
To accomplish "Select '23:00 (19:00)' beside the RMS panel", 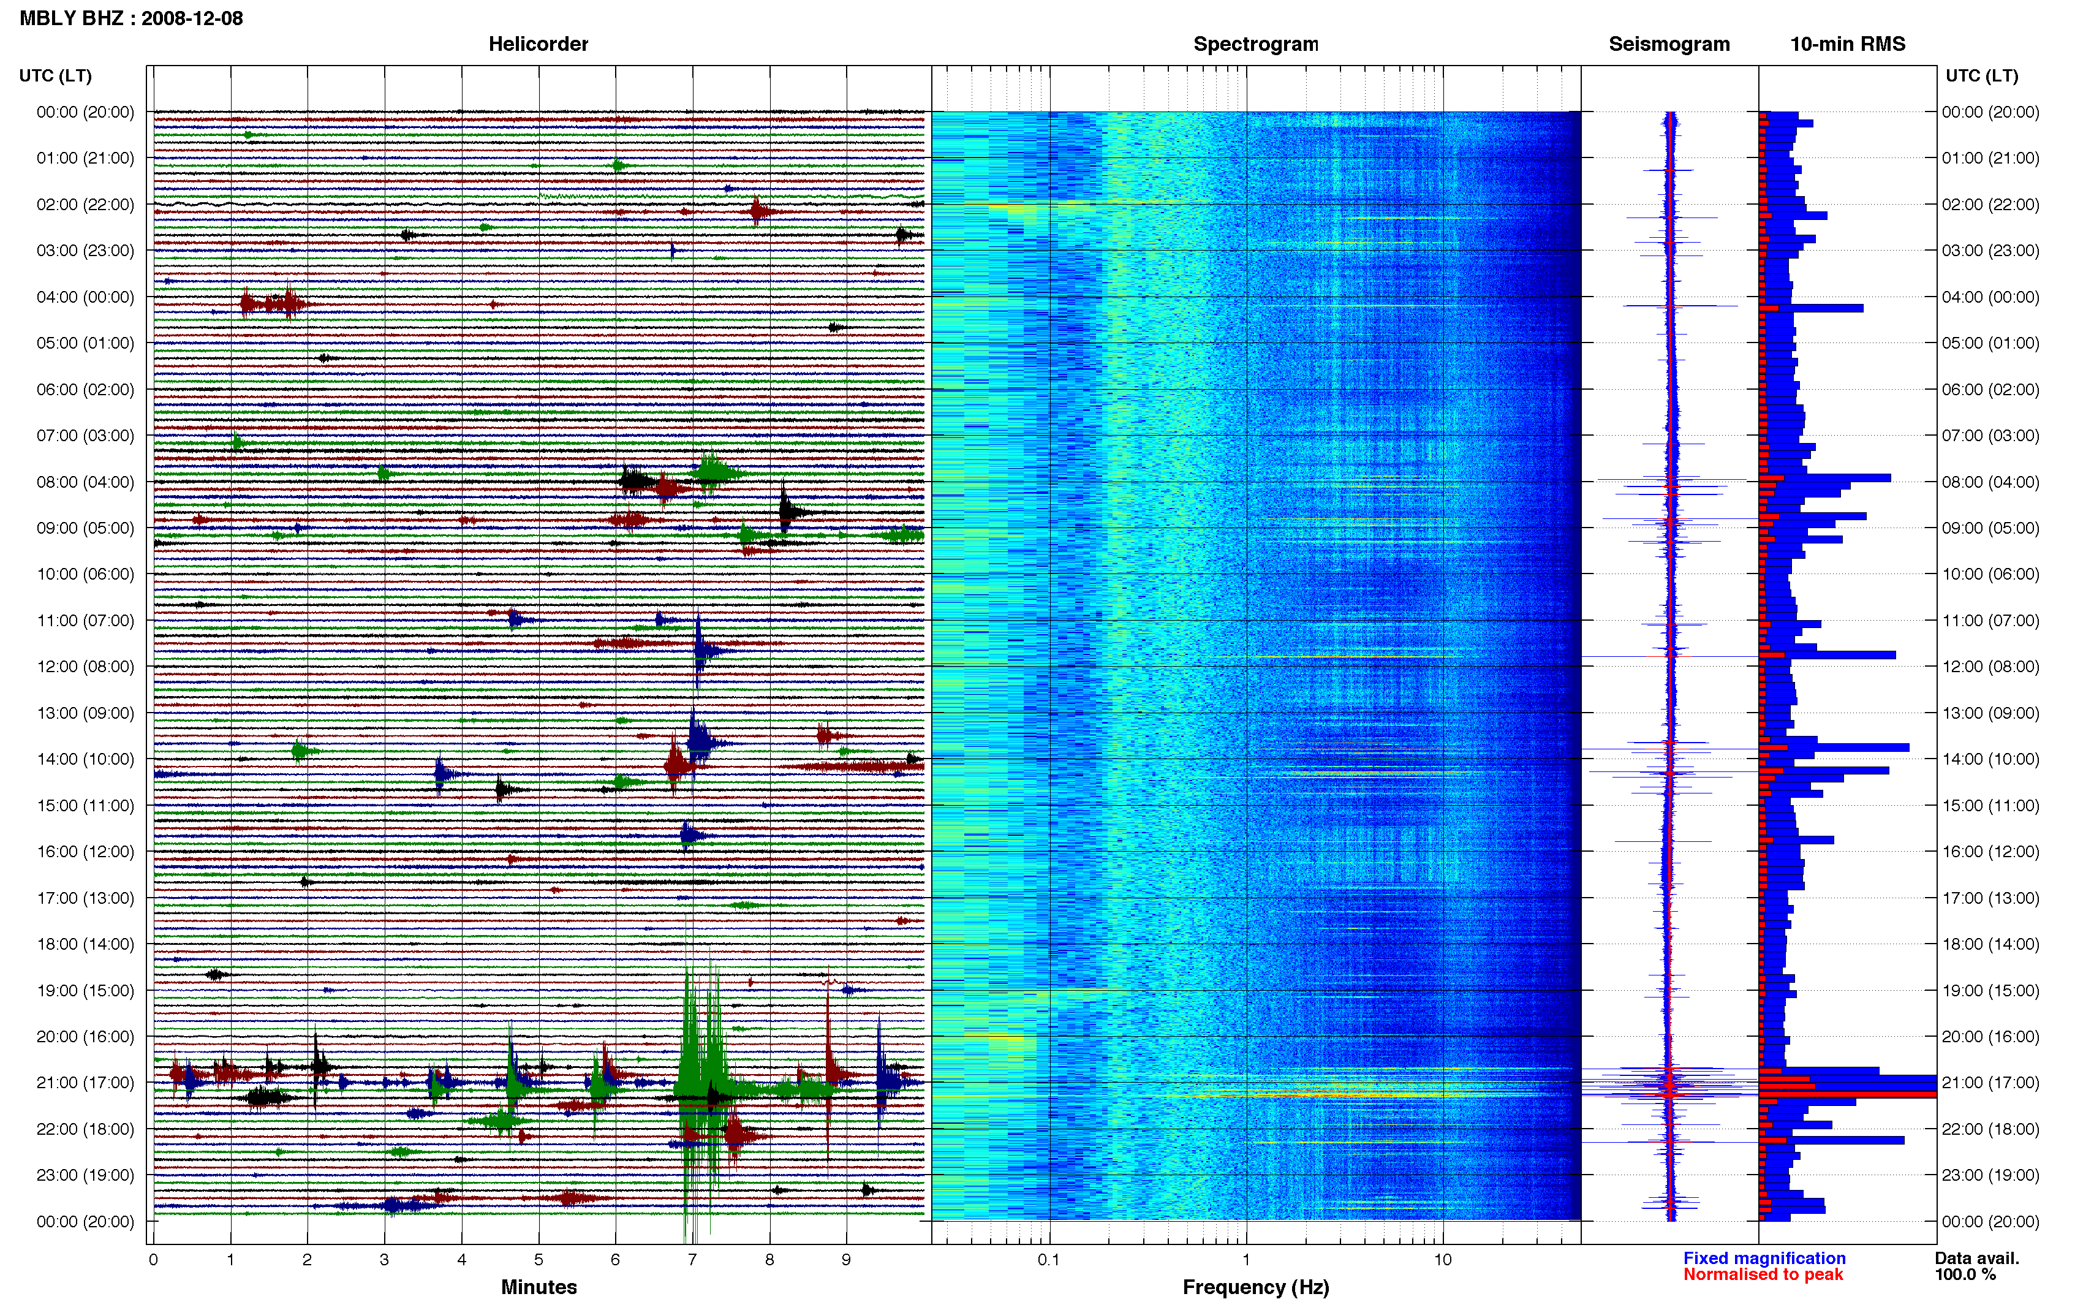I will (x=1990, y=1175).
